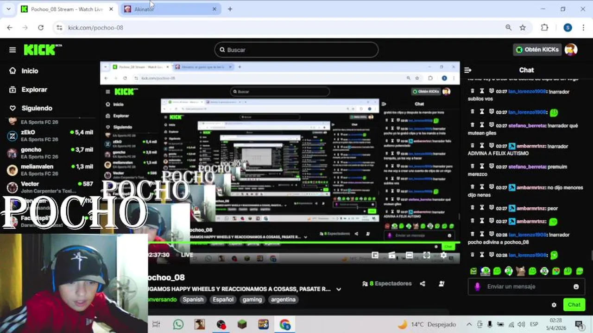
Task: Click the Spanish tag
Action: 193,300
